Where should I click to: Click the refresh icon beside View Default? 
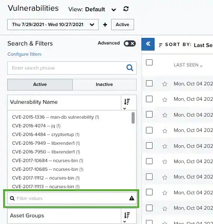coord(126,9)
